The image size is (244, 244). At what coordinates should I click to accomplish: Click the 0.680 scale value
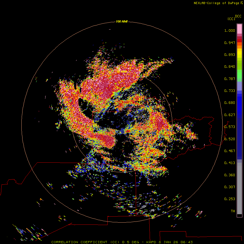coord(230,103)
